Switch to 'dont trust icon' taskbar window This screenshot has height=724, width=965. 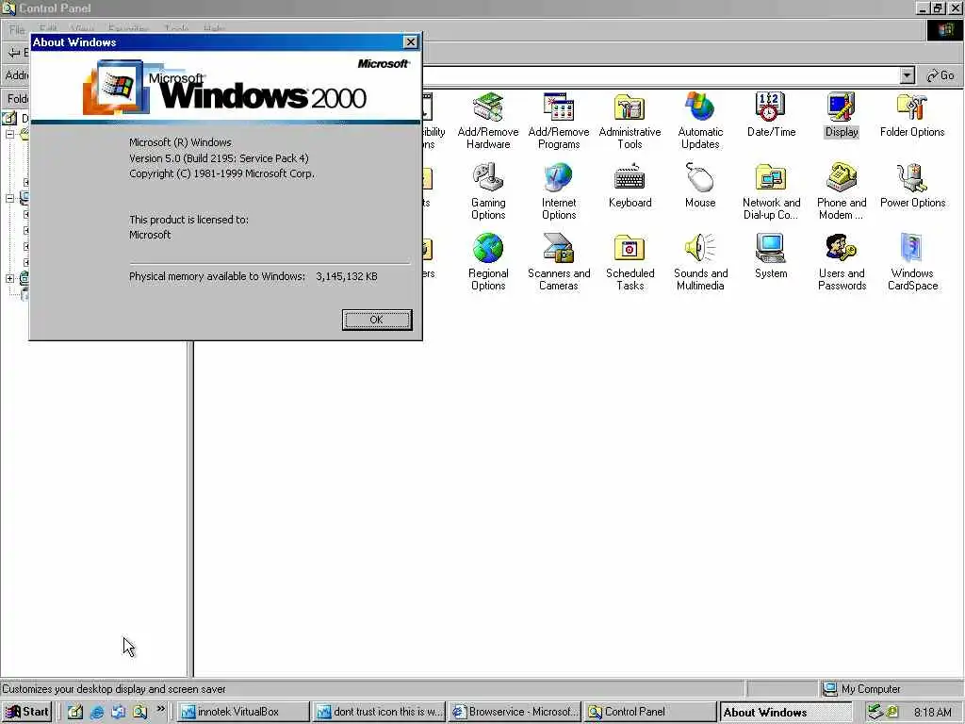(379, 712)
